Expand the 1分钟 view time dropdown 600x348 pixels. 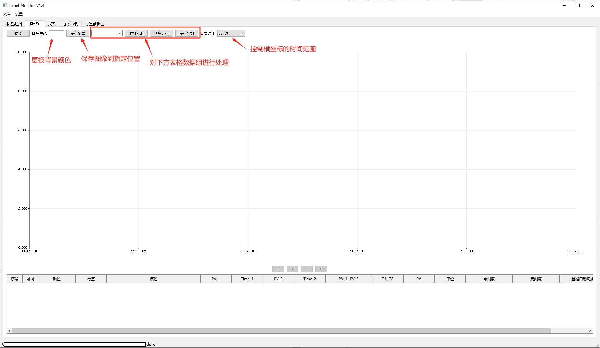(x=231, y=33)
